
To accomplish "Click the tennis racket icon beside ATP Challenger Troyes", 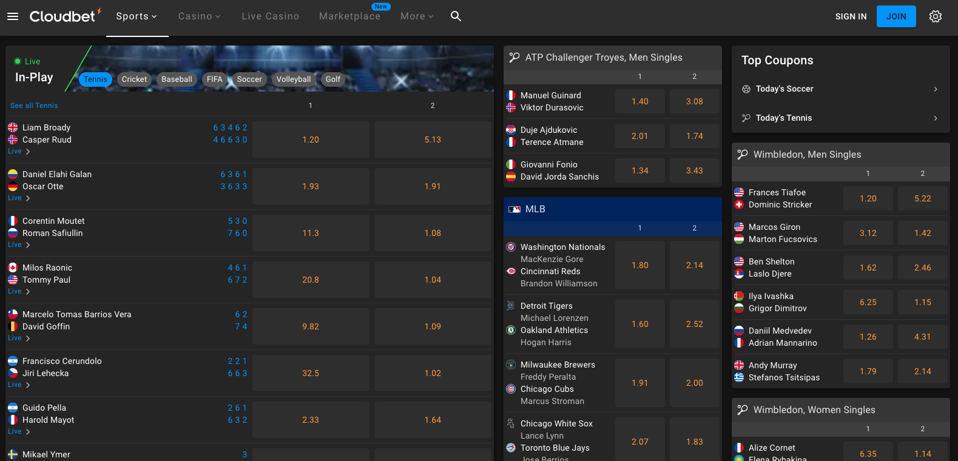I will click(514, 57).
